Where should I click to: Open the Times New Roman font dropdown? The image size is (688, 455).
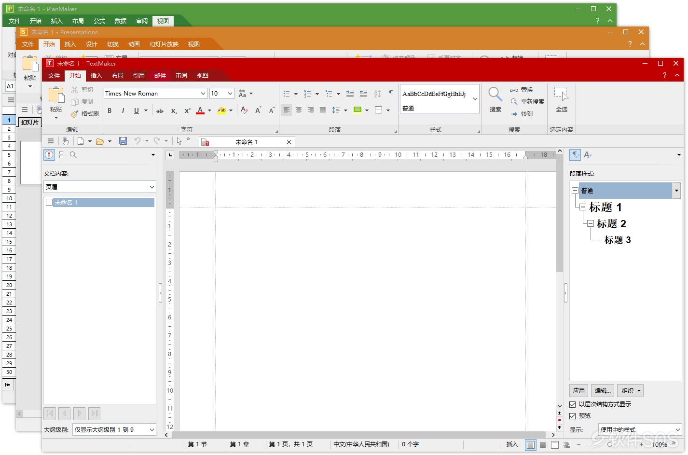203,94
